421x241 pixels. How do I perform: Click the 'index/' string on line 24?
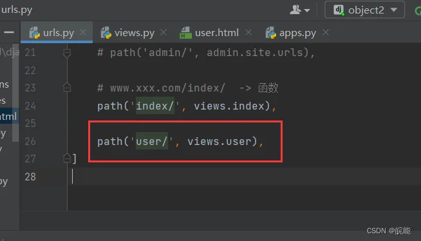coord(155,106)
